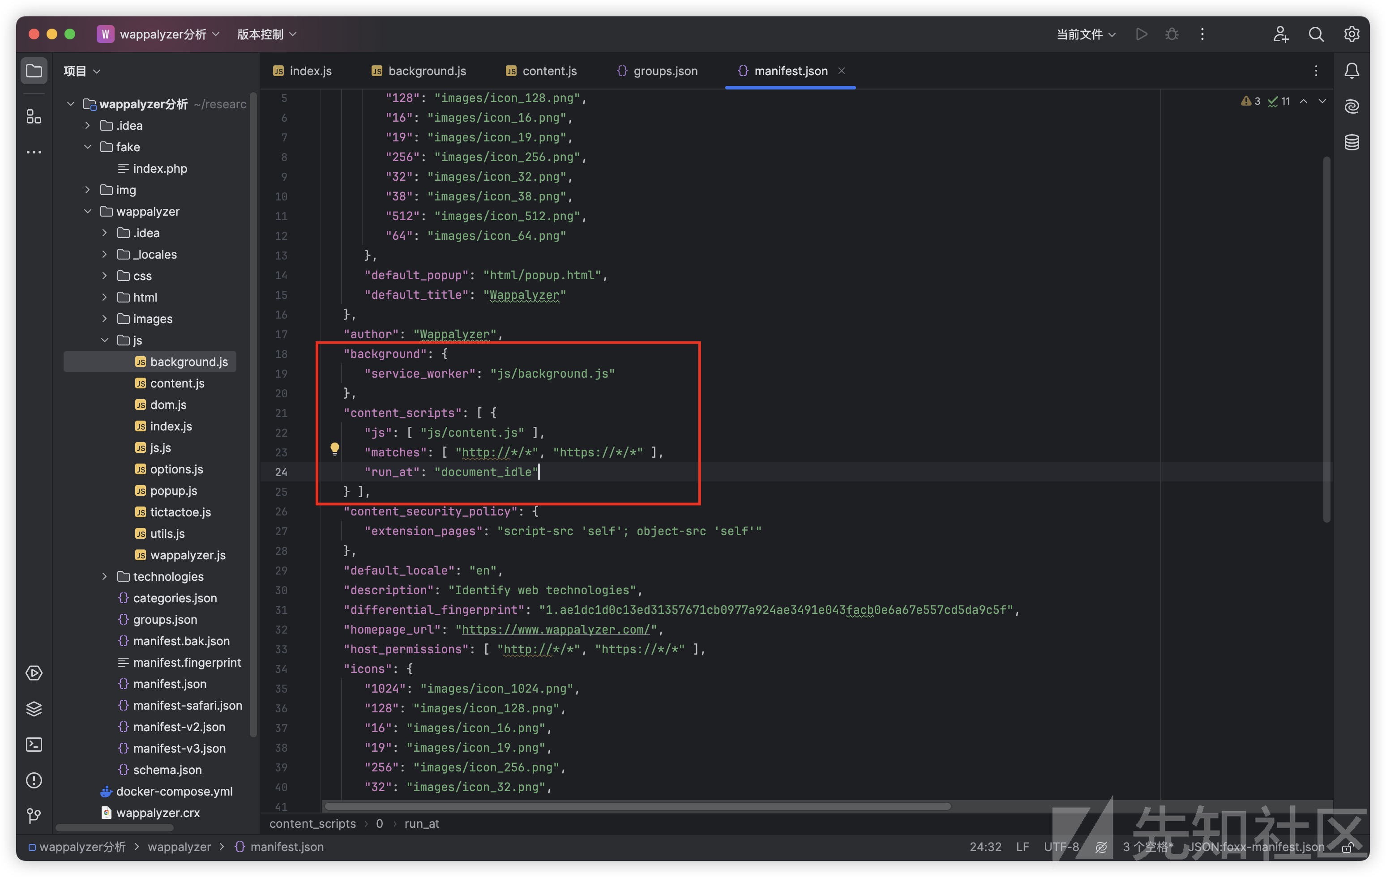Switch to the groups.json tab
The width and height of the screenshot is (1386, 877).
click(657, 71)
